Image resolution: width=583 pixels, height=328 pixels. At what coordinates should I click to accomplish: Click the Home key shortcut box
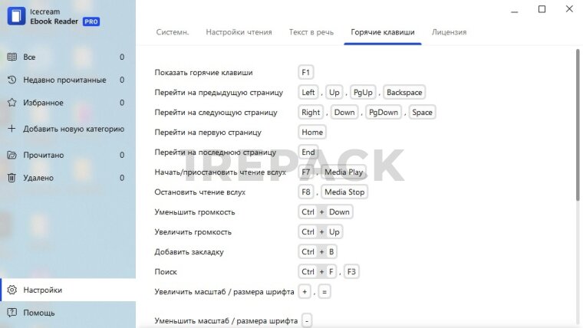[x=312, y=132]
